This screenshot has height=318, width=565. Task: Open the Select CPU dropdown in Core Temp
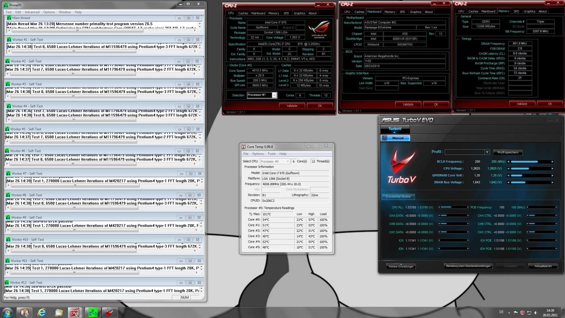tap(276, 161)
